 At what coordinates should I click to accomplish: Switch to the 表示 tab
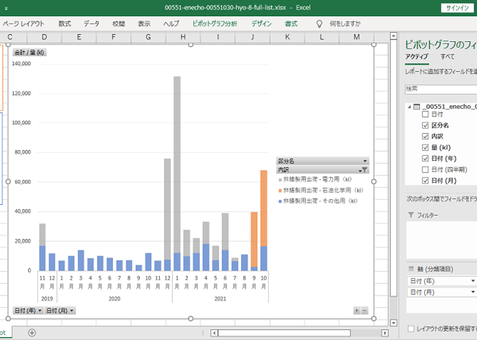[x=144, y=24]
